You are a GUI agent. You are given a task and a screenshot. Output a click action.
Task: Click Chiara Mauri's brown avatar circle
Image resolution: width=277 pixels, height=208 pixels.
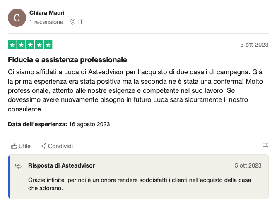click(x=17, y=18)
